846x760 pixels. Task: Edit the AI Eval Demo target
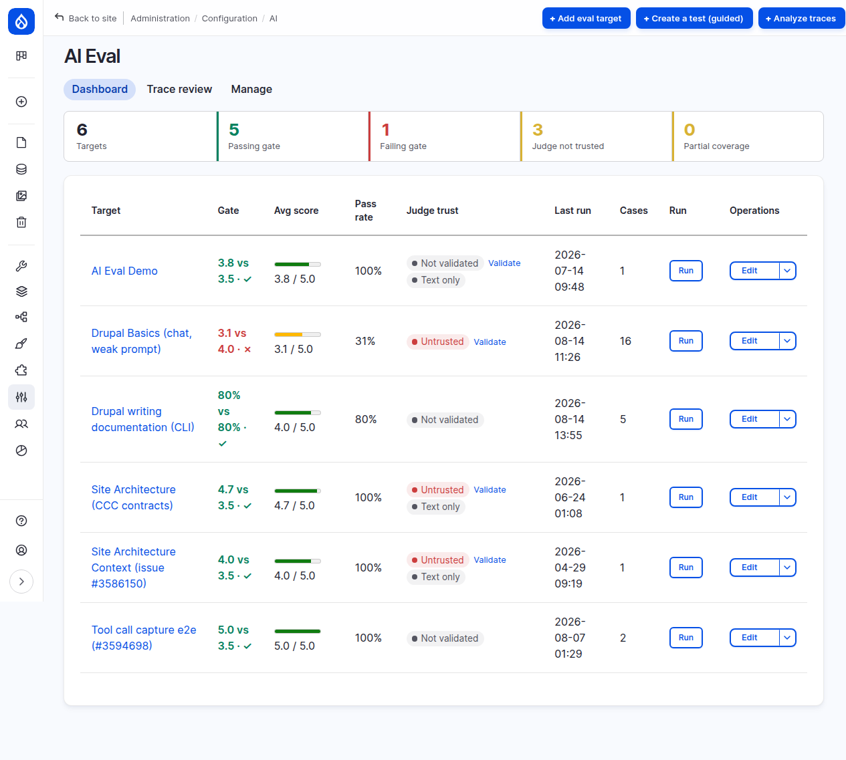[754, 271]
